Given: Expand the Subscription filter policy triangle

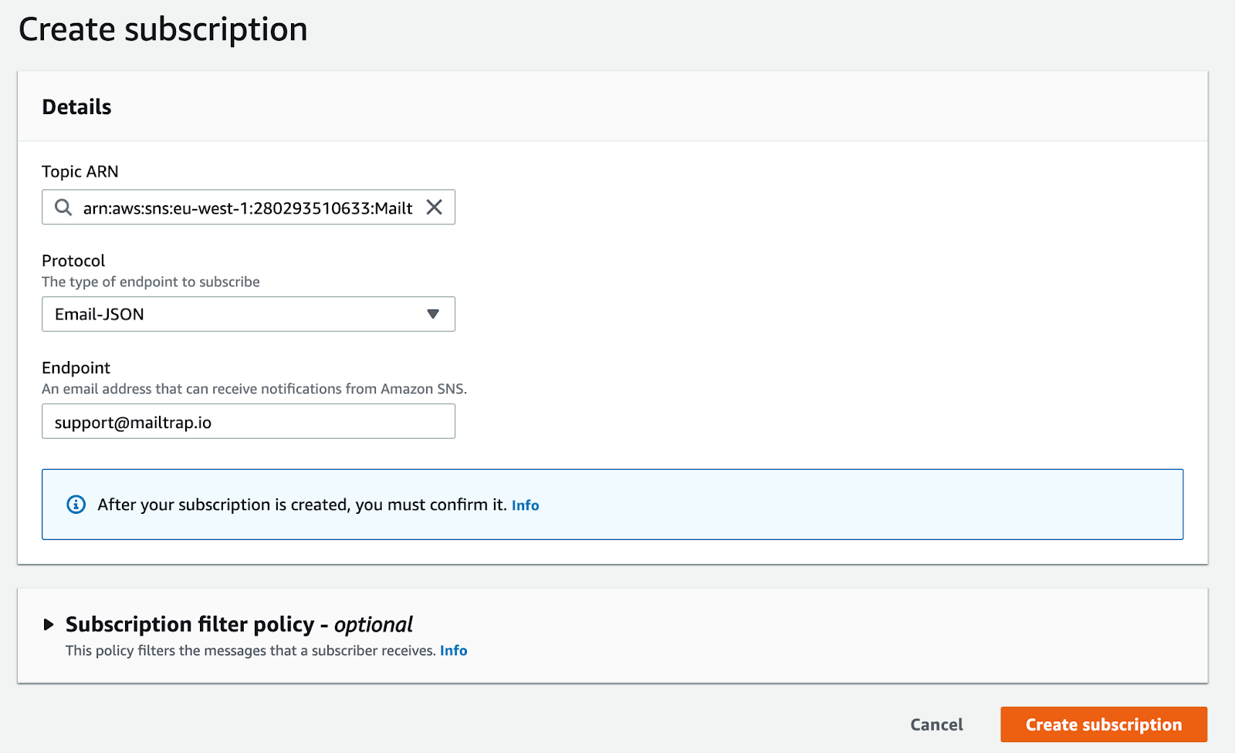Looking at the screenshot, I should [x=49, y=624].
